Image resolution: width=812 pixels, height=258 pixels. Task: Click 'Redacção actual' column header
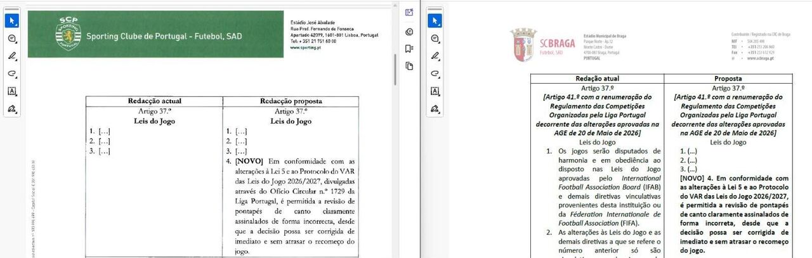click(x=154, y=101)
